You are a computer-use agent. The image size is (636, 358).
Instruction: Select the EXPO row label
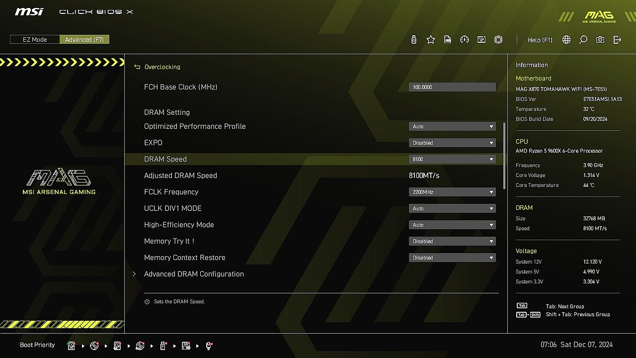point(153,143)
